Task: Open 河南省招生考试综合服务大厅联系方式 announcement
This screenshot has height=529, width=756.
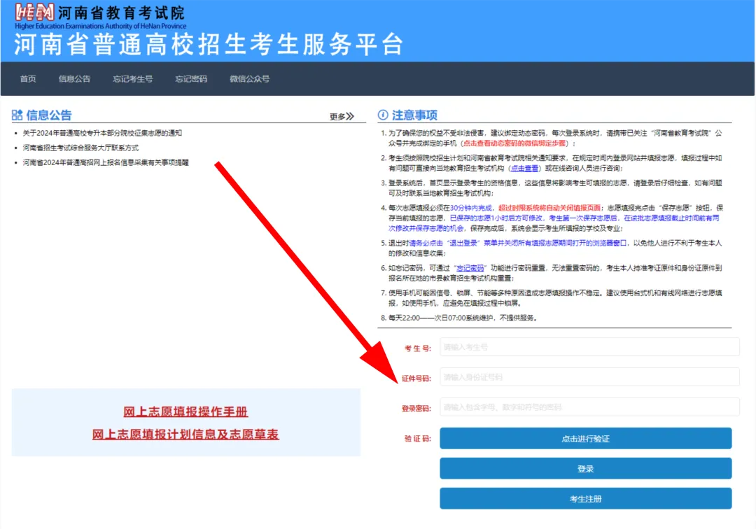Action: [x=80, y=148]
